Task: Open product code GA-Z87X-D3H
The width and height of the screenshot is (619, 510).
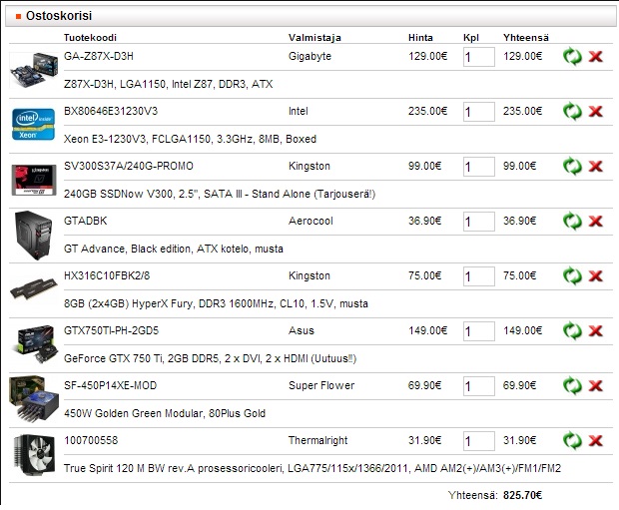Action: click(x=99, y=57)
